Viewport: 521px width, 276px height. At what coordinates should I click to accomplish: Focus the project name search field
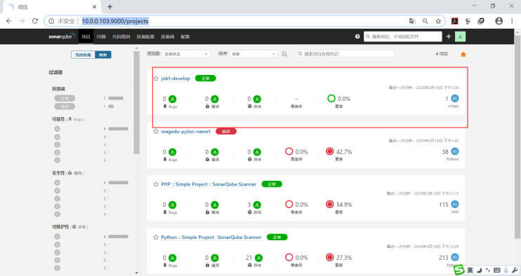tap(345, 54)
